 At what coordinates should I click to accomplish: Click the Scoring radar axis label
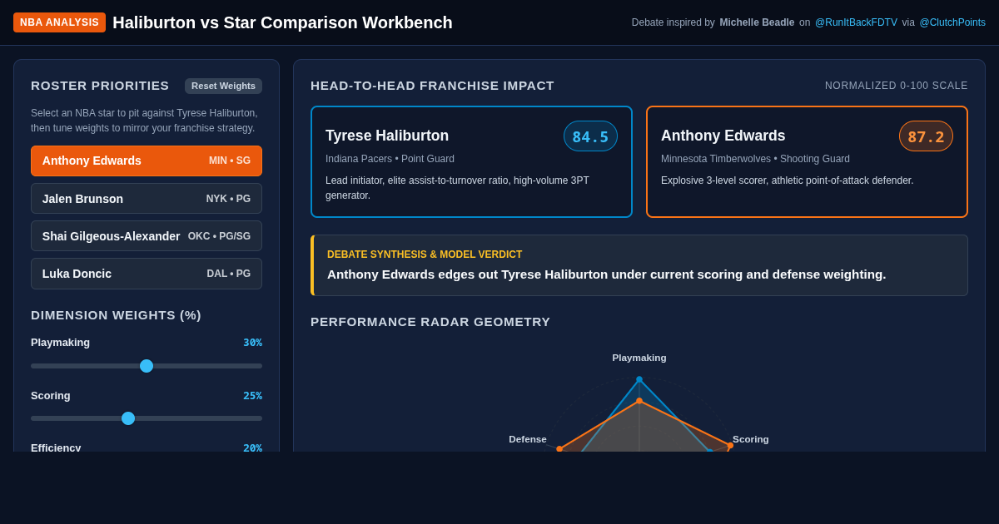click(751, 439)
